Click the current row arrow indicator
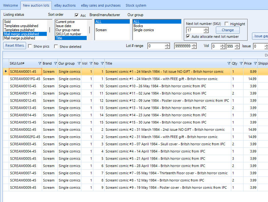268x202 pixels. 6,71
